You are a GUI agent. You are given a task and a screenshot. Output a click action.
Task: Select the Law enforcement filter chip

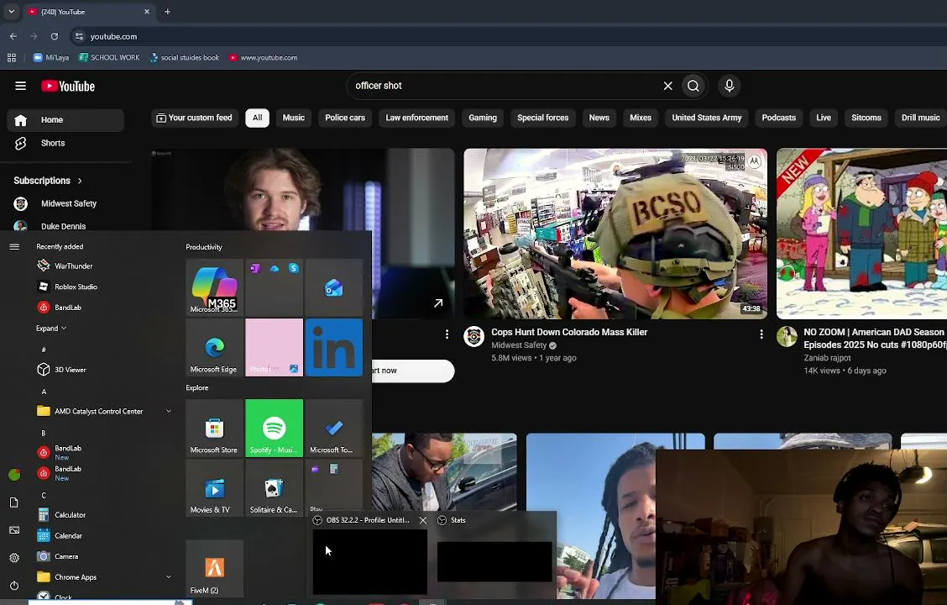click(x=416, y=118)
